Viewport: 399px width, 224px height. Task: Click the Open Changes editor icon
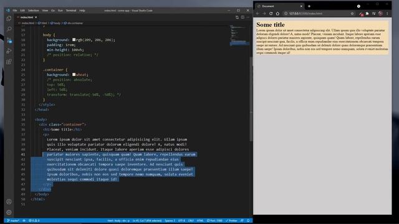(x=237, y=17)
